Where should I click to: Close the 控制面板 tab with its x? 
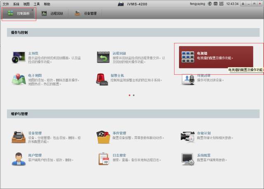(x=33, y=9)
